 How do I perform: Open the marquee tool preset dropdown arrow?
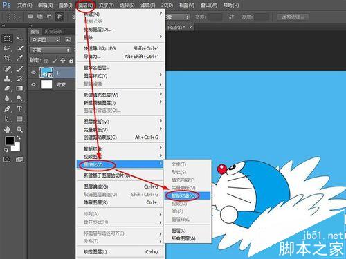click(20, 17)
